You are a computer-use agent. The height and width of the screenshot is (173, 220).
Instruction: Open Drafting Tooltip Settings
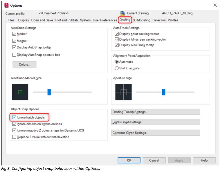(156, 112)
